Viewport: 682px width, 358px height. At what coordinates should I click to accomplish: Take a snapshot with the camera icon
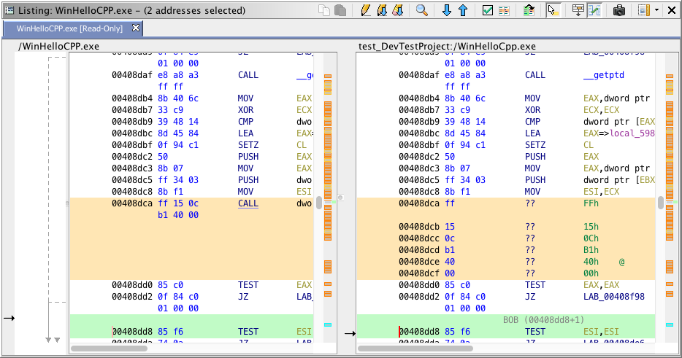619,10
